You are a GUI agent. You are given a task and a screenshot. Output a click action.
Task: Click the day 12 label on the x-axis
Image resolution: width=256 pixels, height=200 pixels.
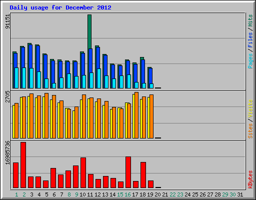tap(97, 194)
